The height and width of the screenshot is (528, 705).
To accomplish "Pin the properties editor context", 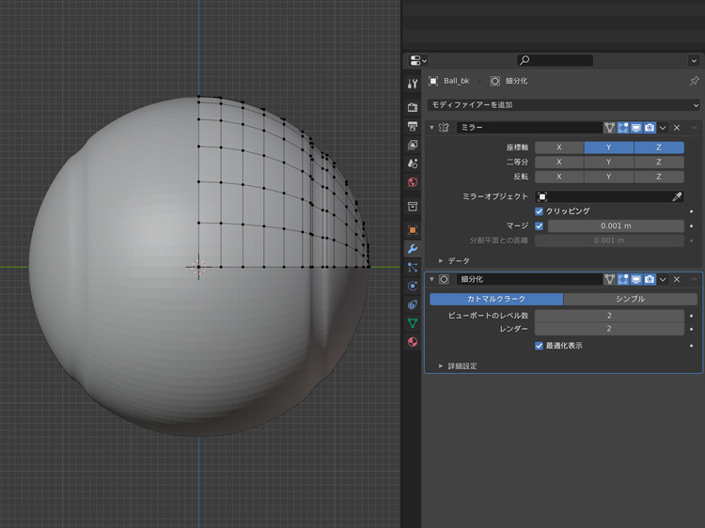I will [x=694, y=82].
